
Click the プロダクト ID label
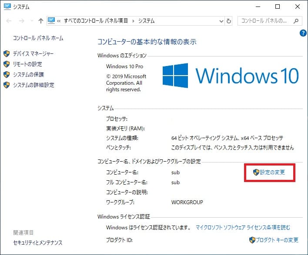pyautogui.click(x=120, y=240)
